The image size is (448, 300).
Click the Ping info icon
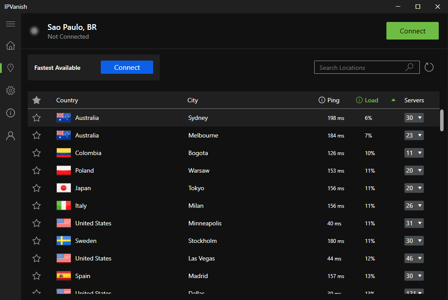pyautogui.click(x=322, y=100)
